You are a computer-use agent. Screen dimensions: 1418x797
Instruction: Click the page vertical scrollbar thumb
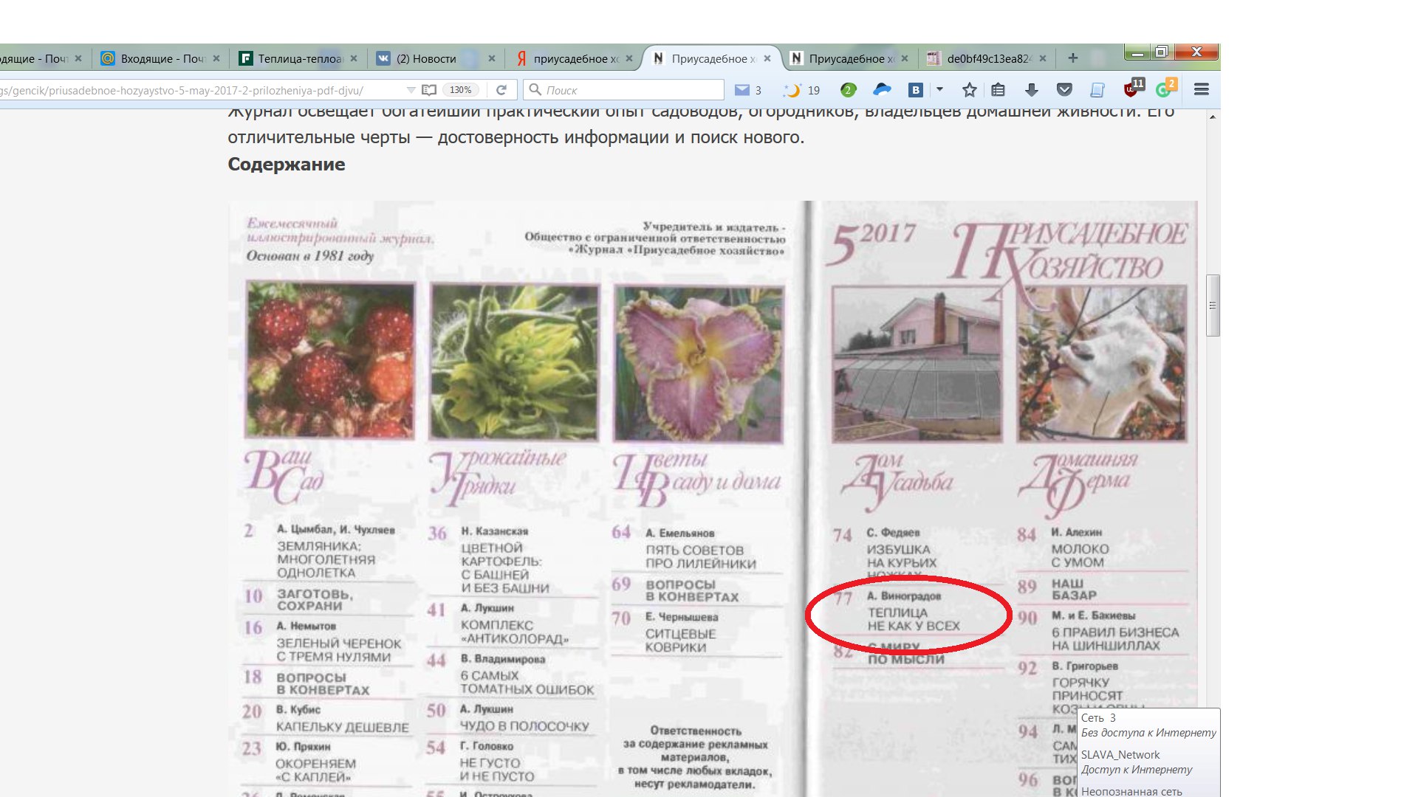click(1213, 306)
